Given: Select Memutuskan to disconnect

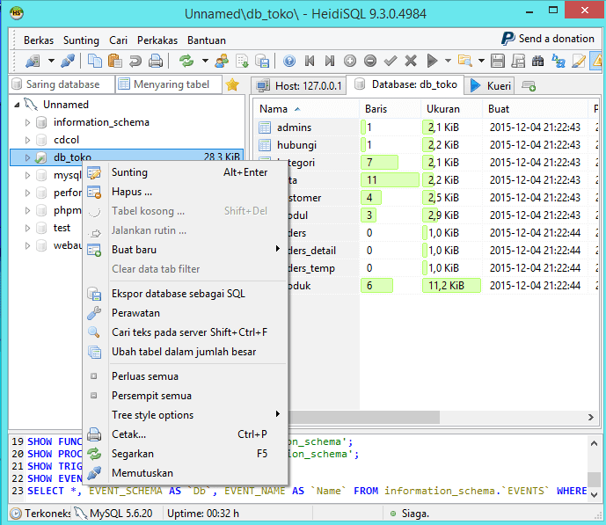Looking at the screenshot, I should coord(186,473).
